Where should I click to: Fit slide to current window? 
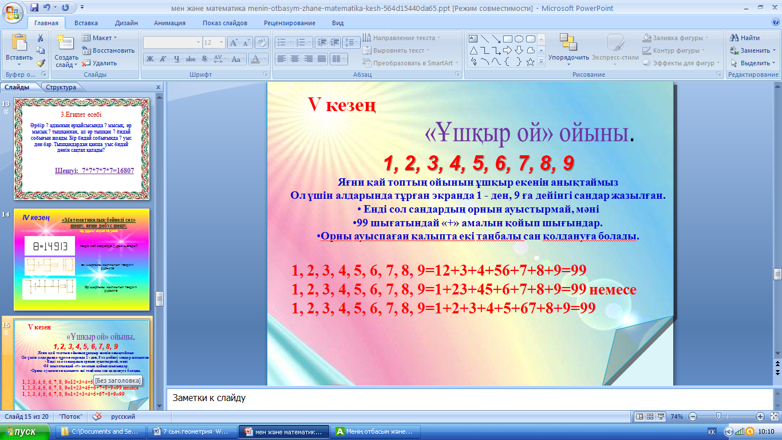coord(773,417)
